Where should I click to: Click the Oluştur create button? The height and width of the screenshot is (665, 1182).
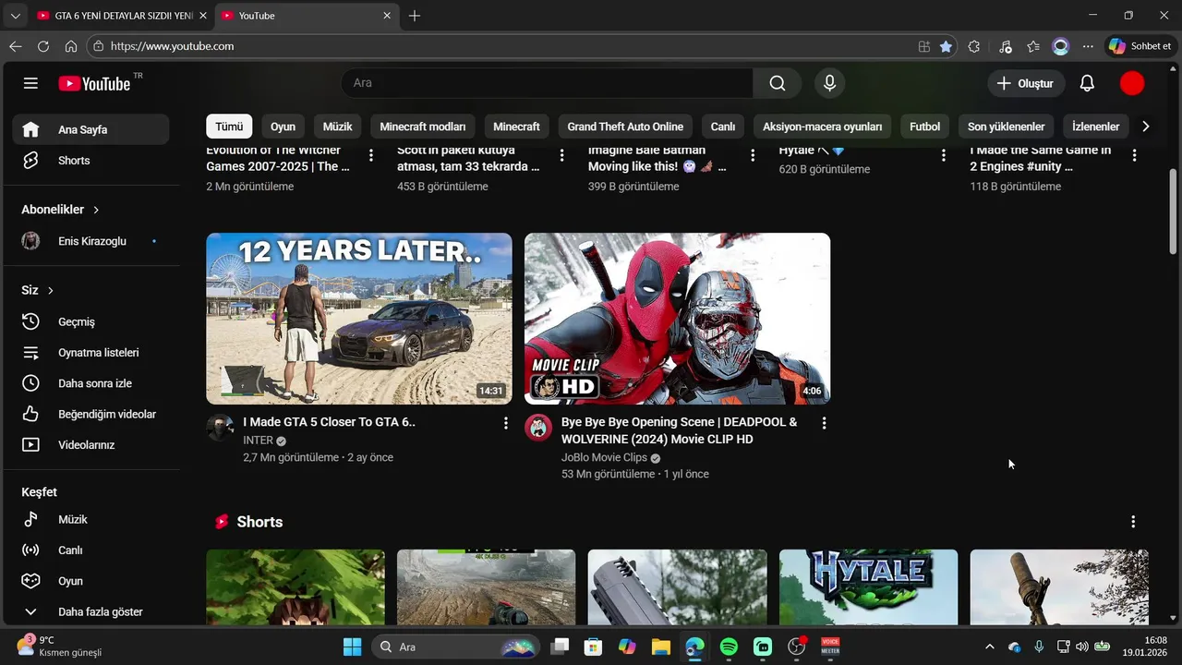coord(1026,83)
